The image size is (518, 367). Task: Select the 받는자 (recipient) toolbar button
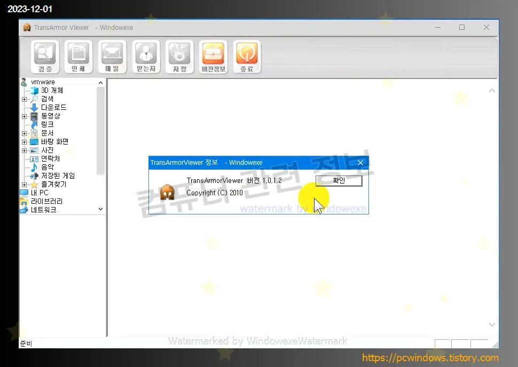point(146,57)
